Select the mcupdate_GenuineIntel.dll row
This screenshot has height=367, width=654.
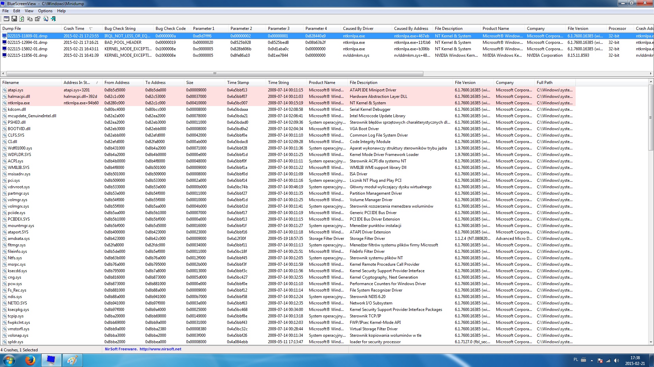coord(288,116)
